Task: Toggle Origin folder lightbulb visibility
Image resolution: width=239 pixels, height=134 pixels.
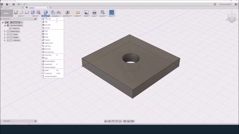Action: (8, 35)
